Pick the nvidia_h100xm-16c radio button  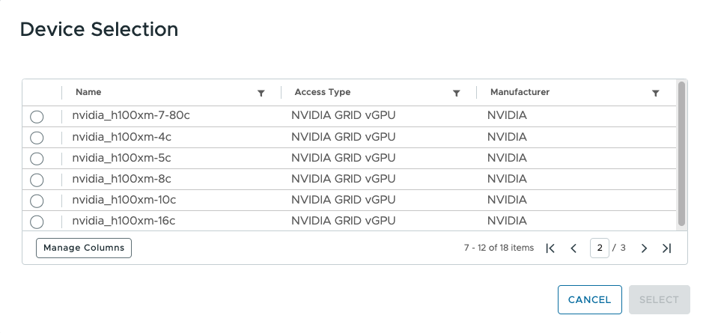37,222
